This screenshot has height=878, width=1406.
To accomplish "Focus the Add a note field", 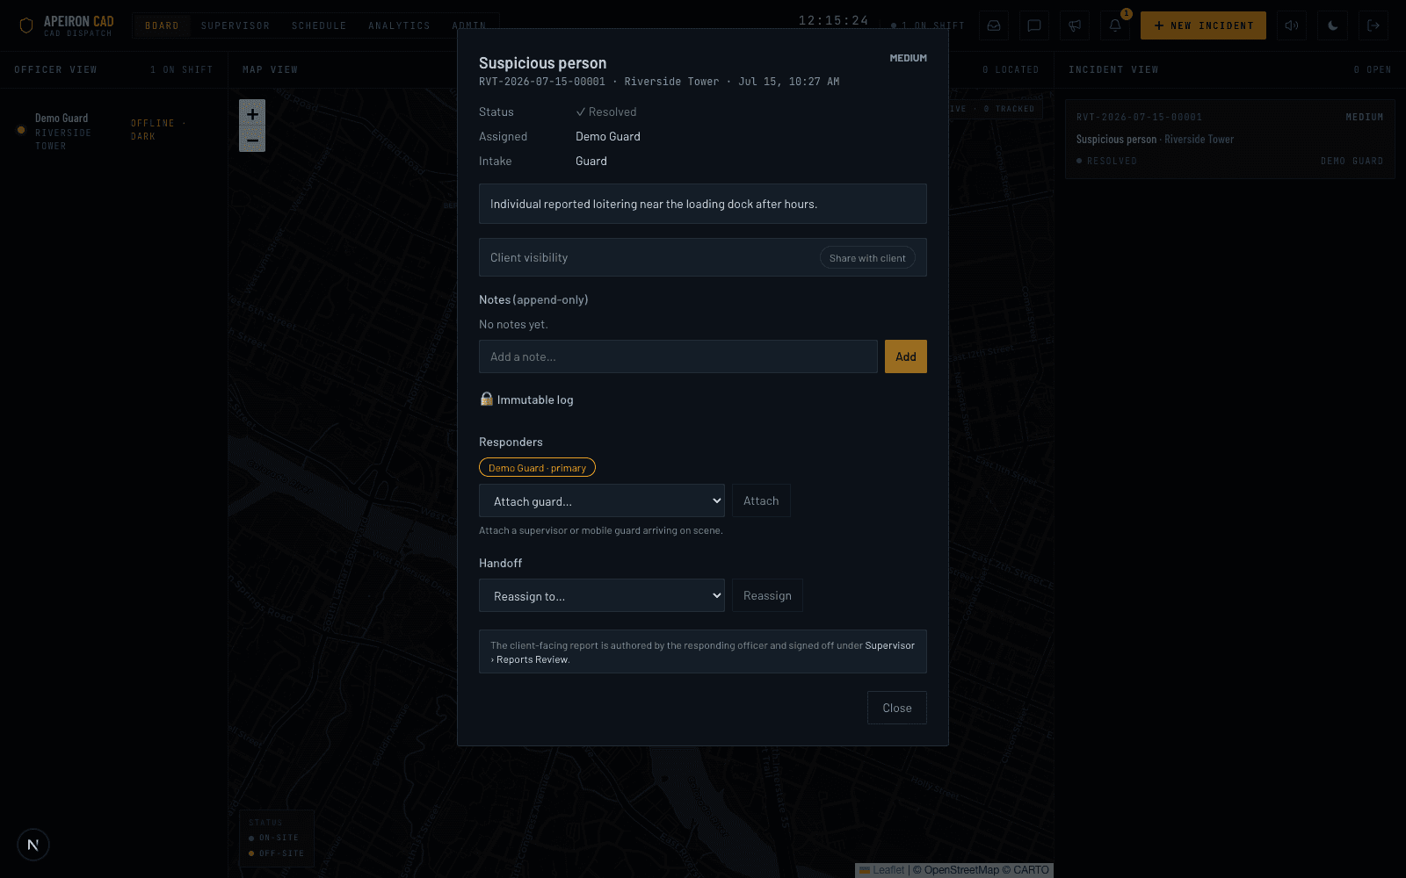I will click(678, 356).
